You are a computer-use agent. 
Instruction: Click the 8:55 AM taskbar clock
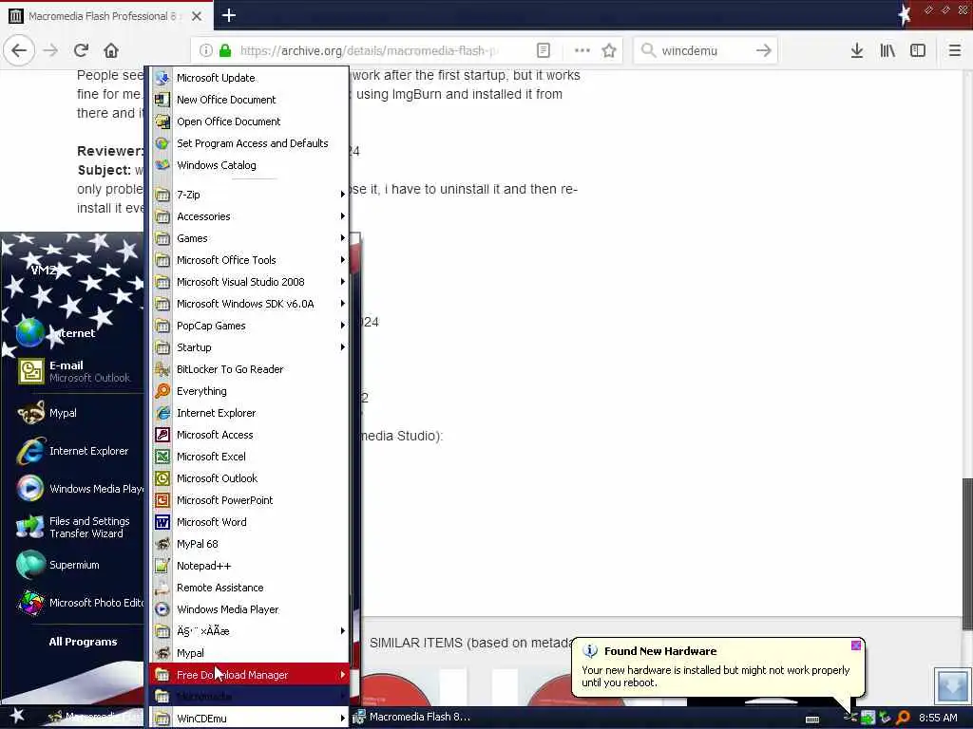(938, 718)
